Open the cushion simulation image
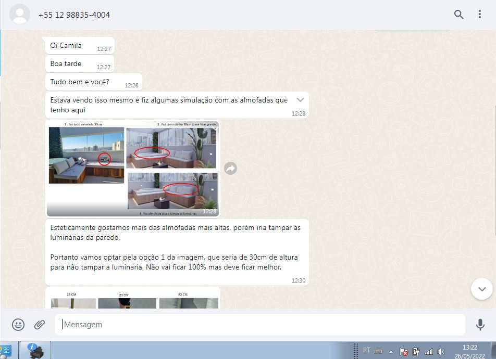This screenshot has width=496, height=359. 133,169
